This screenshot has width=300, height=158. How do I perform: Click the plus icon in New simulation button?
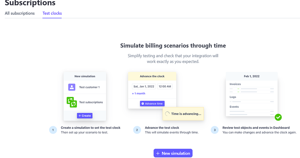pyautogui.click(x=158, y=153)
